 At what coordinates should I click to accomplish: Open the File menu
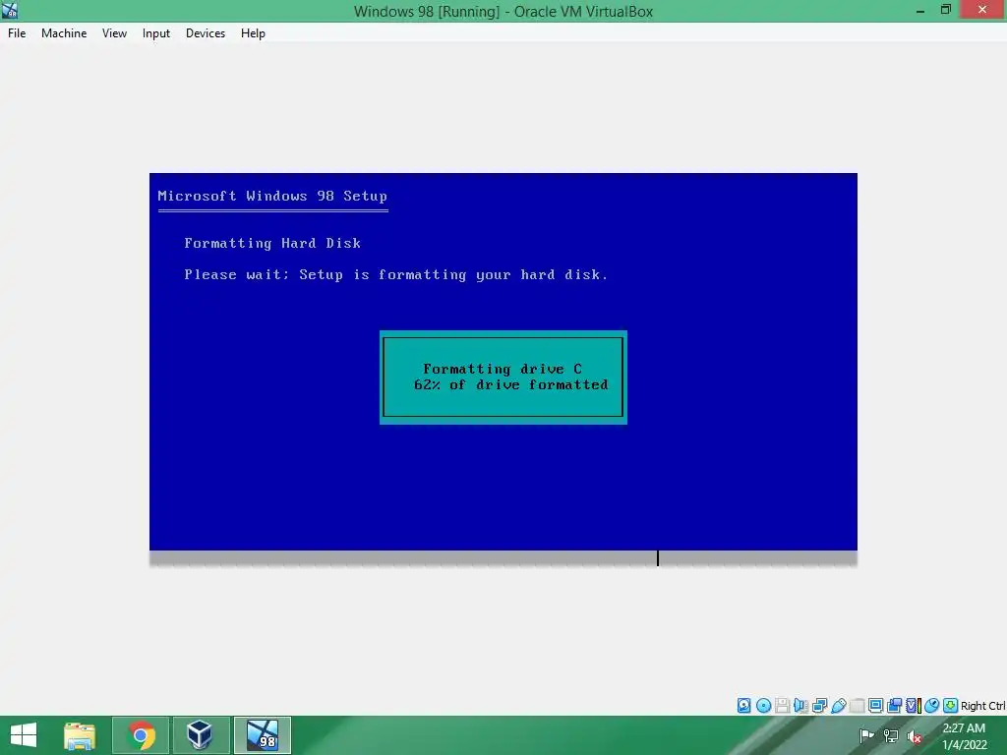coord(17,33)
